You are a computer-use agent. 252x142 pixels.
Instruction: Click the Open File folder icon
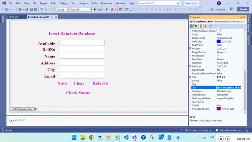tap(27, 9)
